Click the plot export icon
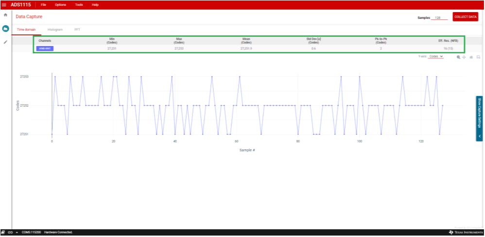 coord(478,57)
